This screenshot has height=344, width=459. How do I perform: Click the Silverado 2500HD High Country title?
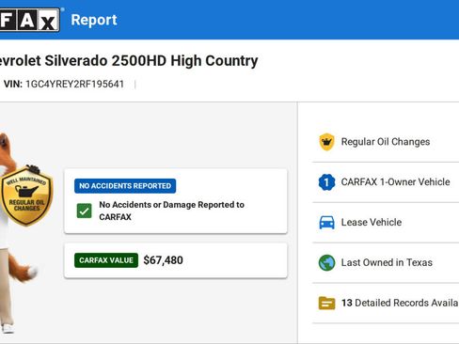[129, 61]
